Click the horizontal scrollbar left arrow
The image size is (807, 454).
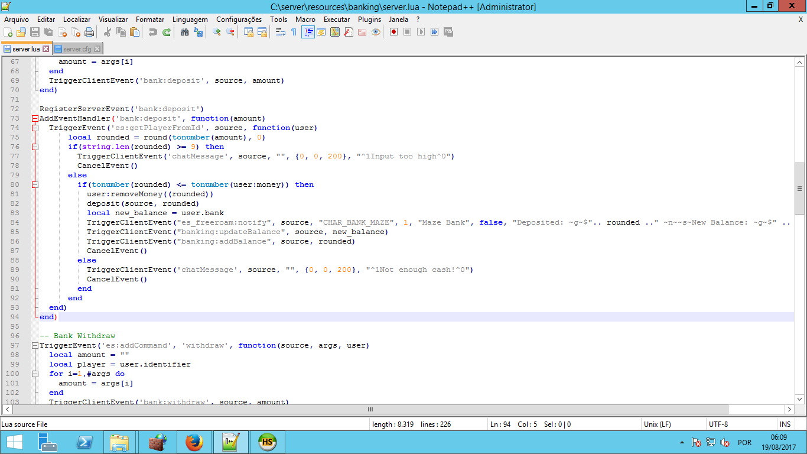(x=8, y=409)
